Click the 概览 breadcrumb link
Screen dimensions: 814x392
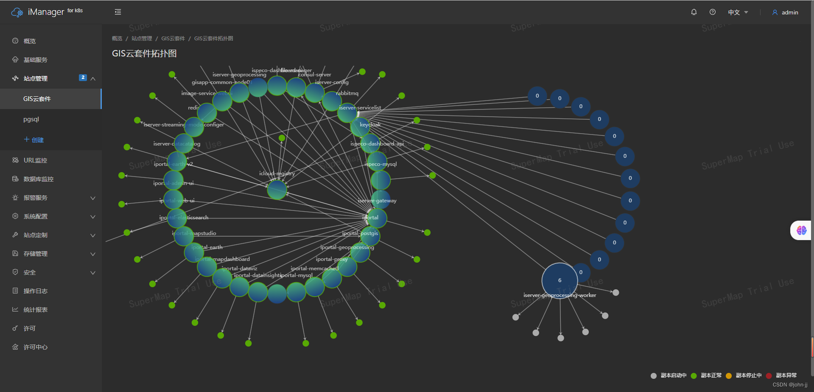[x=117, y=38]
